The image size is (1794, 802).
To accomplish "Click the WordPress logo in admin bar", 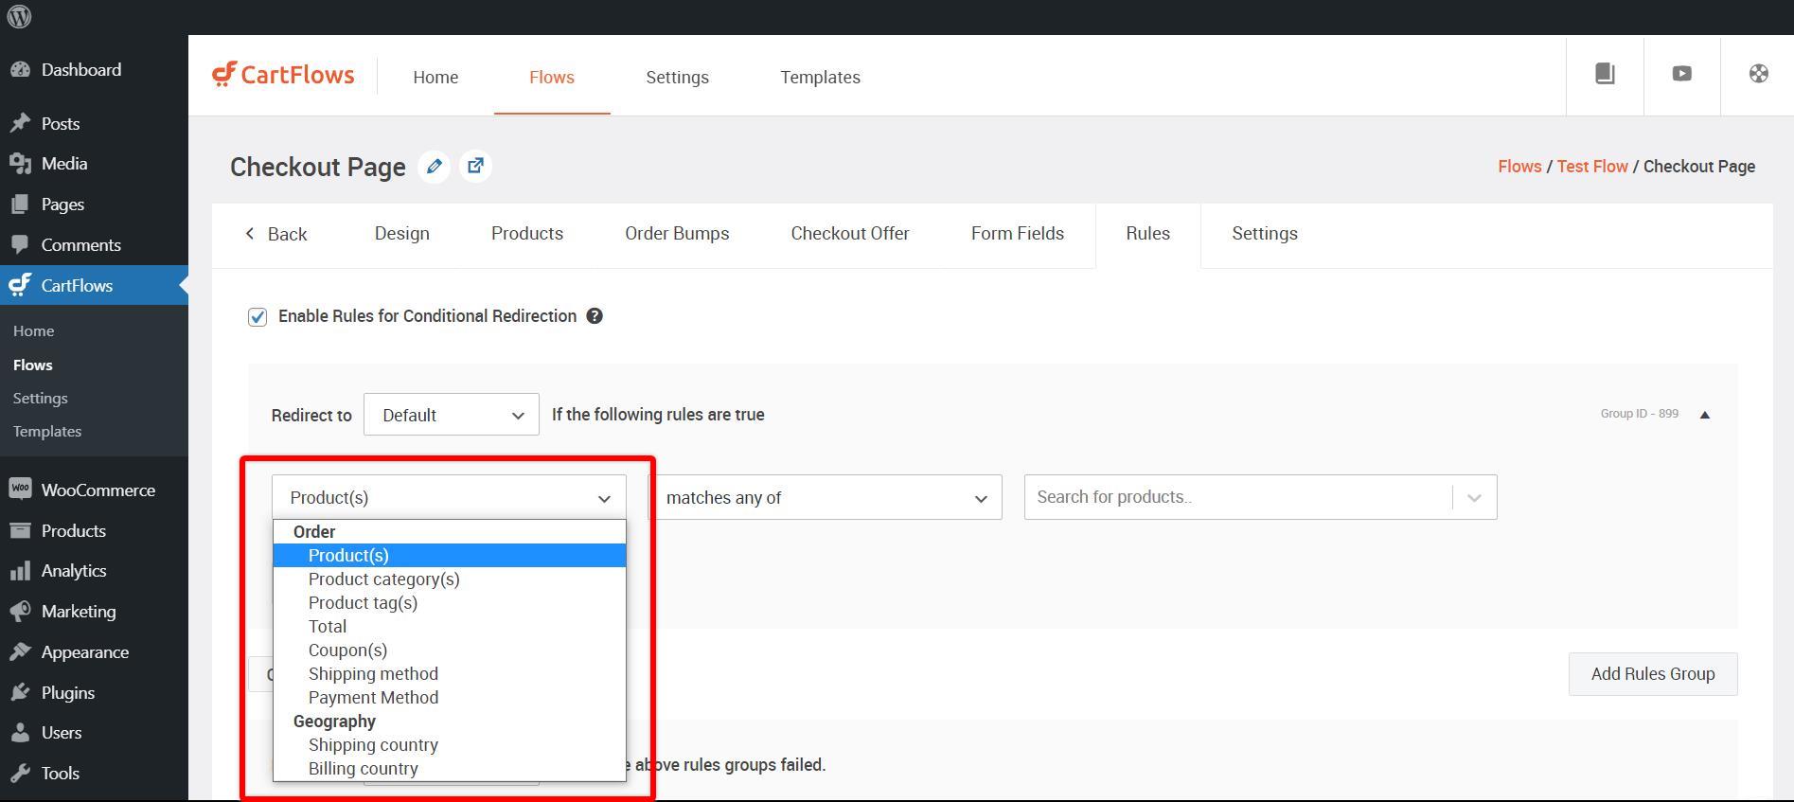I will click(19, 17).
